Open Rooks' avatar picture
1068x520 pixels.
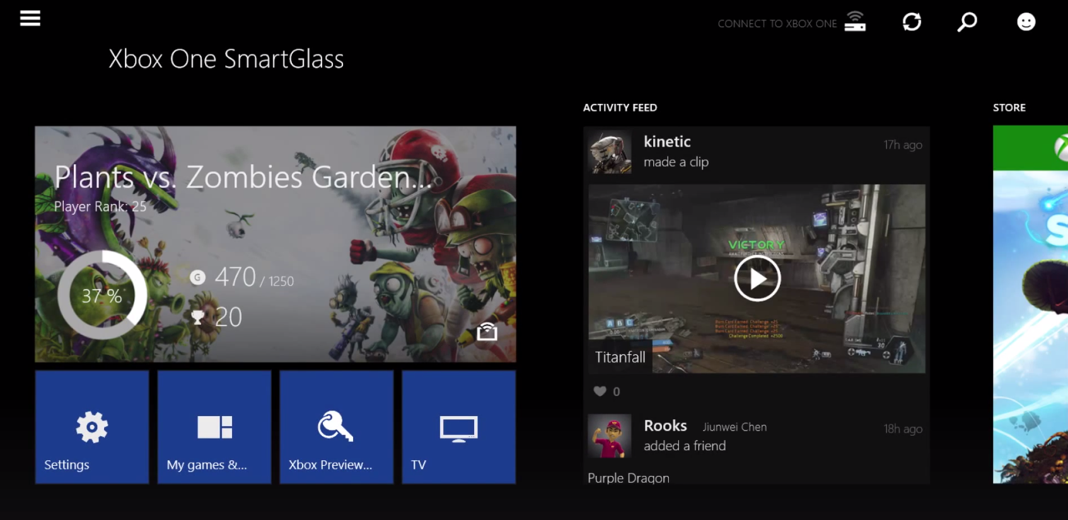610,436
